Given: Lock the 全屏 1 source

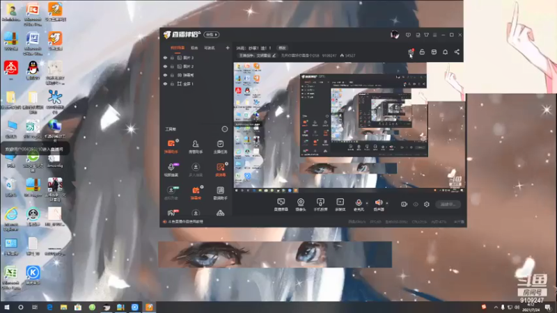Looking at the screenshot, I should click(x=172, y=83).
